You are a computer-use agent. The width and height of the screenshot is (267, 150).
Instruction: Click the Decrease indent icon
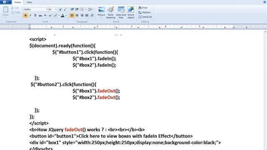[72, 9]
